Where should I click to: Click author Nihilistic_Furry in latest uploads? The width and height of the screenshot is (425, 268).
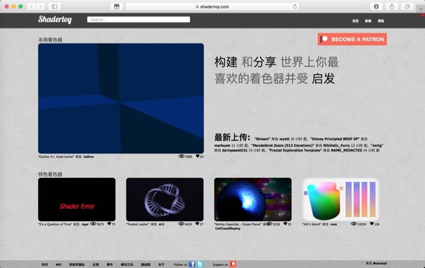click(x=336, y=145)
